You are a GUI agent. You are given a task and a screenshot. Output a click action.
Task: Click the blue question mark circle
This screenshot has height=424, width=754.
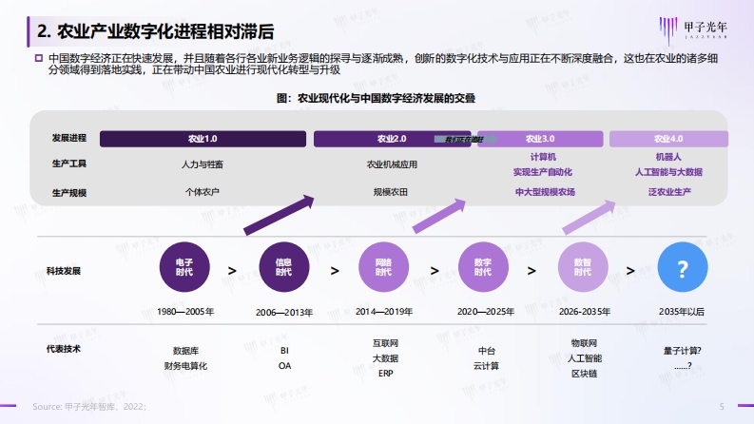[683, 267]
